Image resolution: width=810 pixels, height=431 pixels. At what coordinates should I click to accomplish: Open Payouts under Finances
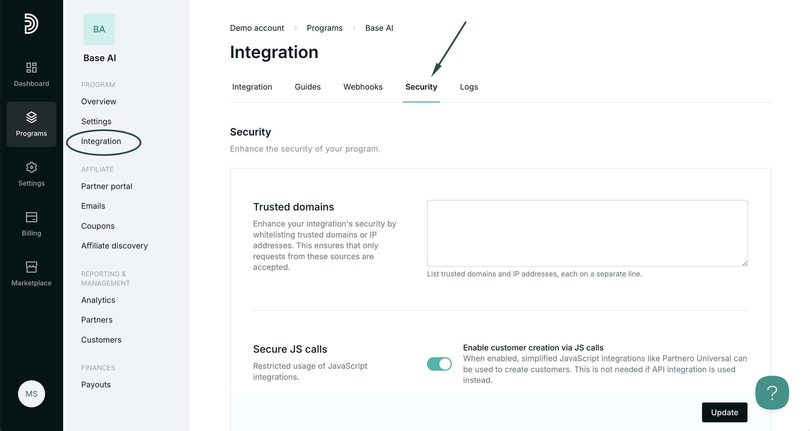(96, 385)
